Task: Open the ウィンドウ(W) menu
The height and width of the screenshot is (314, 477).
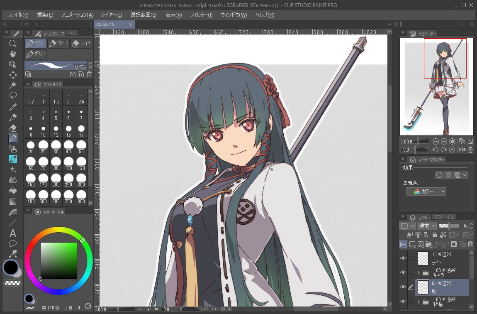Action: 234,15
